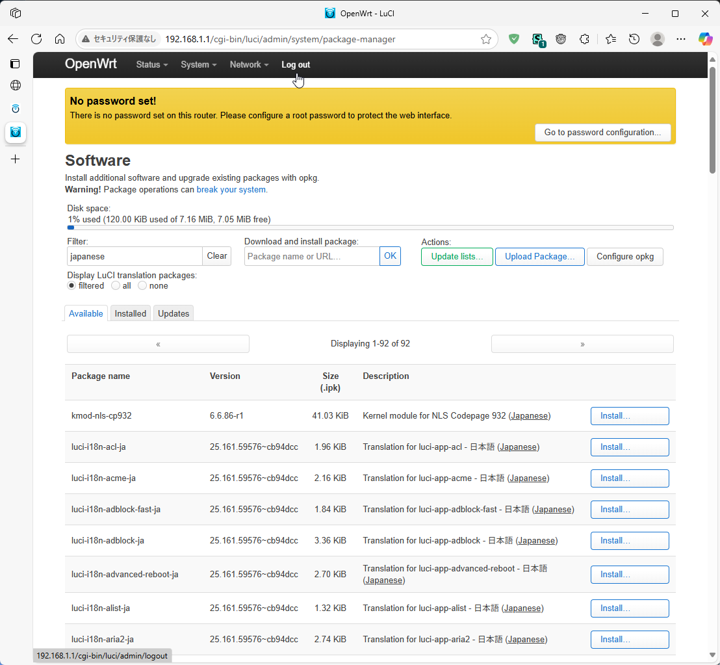The image size is (720, 665).
Task: Install the luci-i18n-adblock-ja package
Action: pyautogui.click(x=630, y=541)
